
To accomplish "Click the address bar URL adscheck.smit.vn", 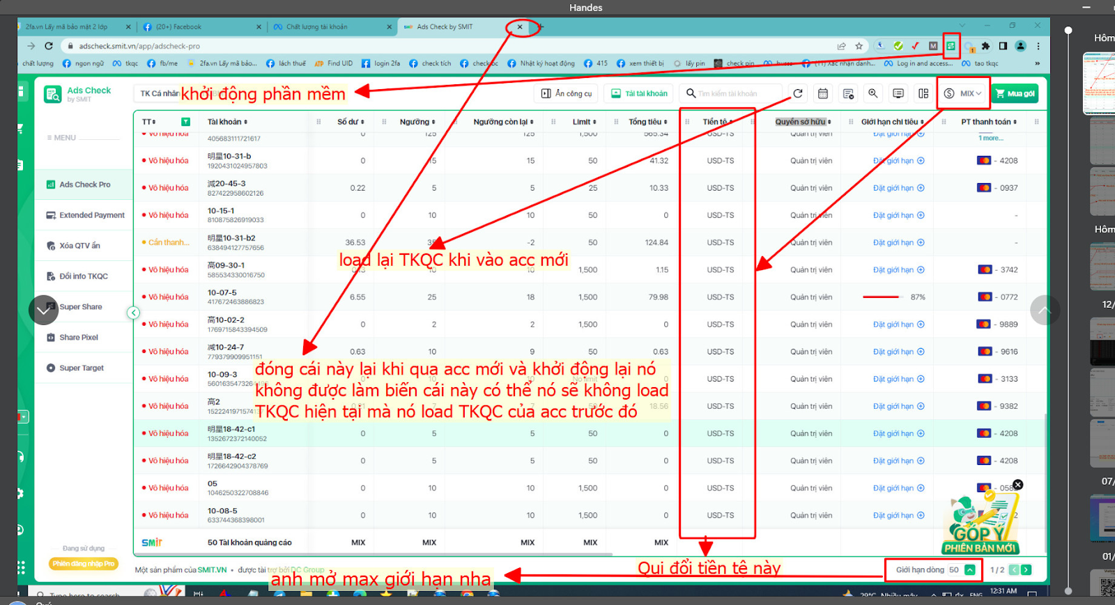I will (x=139, y=46).
